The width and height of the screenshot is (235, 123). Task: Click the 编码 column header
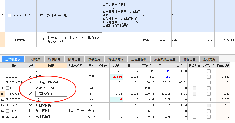coord(15,65)
